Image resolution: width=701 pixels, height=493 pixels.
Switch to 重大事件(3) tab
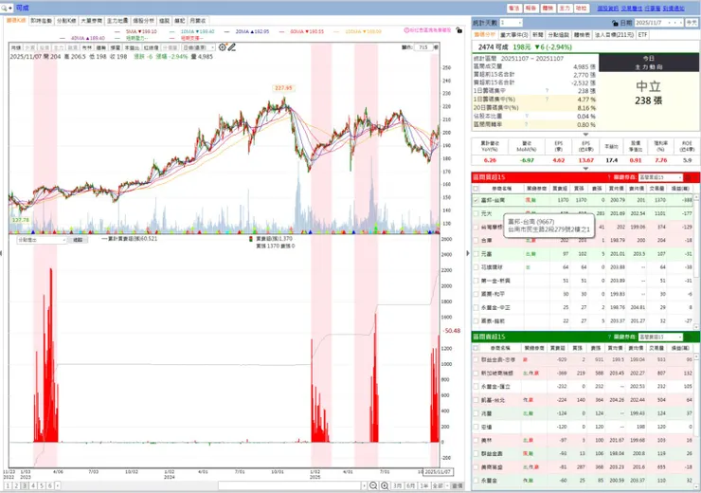(514, 34)
